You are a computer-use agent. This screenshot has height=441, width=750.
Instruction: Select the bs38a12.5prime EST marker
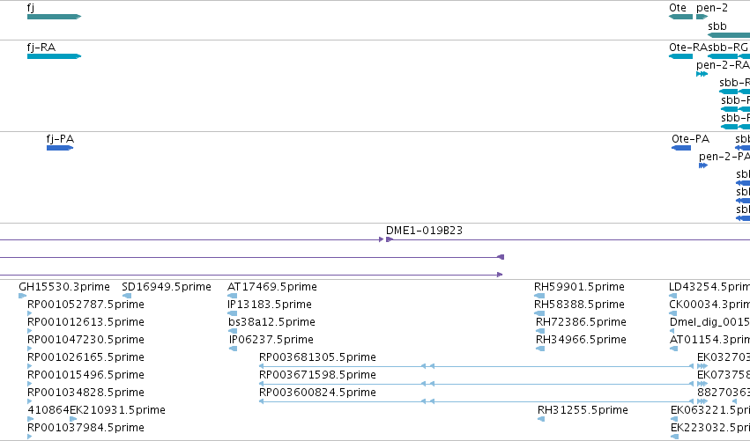(x=233, y=331)
